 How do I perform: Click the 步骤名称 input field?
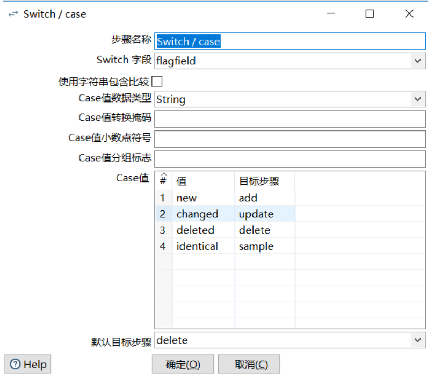coord(290,41)
